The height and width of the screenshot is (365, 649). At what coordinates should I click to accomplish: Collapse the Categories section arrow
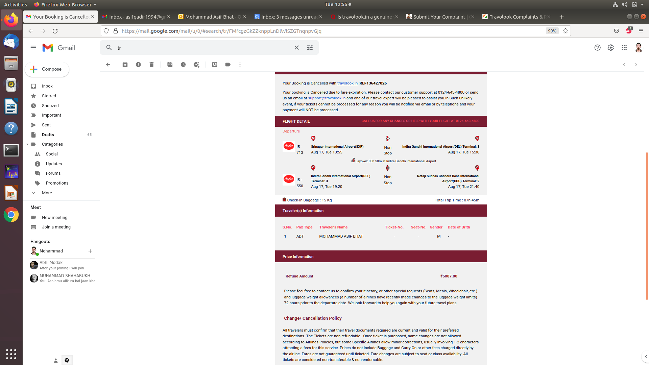click(27, 144)
